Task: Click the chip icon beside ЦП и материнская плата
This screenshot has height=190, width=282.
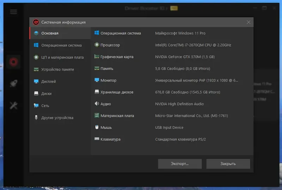Action: coord(36,57)
